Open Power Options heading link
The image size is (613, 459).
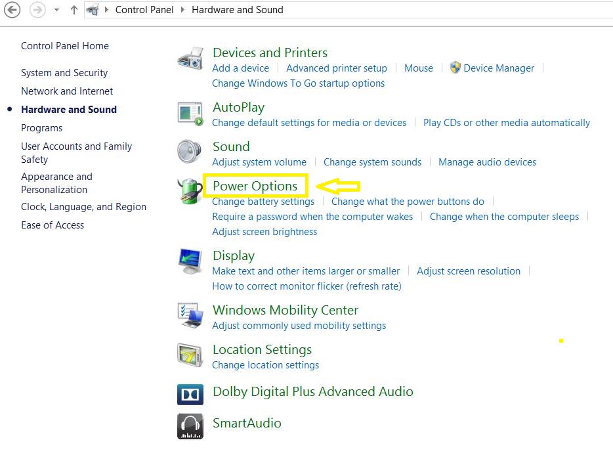pyautogui.click(x=255, y=186)
